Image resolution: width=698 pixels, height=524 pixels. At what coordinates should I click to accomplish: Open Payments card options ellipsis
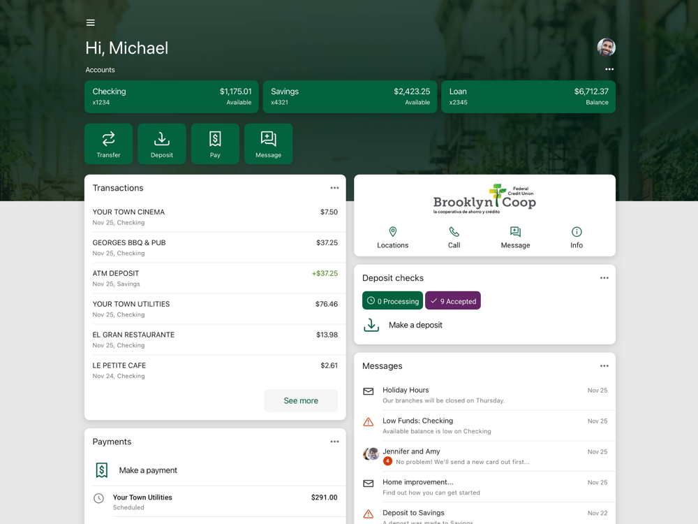pyautogui.click(x=334, y=442)
